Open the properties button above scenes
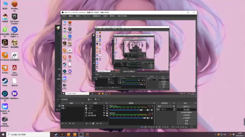Screen dimensions: 245x137 90,100
